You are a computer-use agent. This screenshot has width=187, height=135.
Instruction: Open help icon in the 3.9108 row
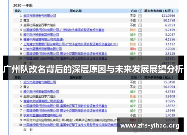[140, 97]
